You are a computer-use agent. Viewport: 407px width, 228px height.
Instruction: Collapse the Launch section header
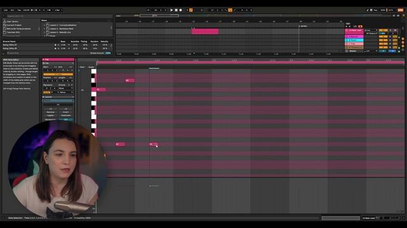[x=58, y=97]
